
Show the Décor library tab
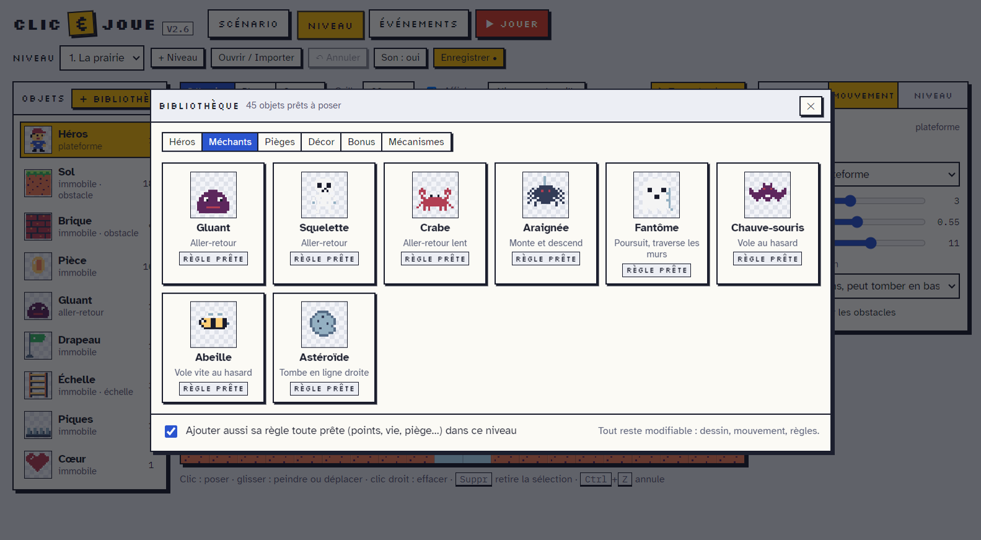[321, 142]
